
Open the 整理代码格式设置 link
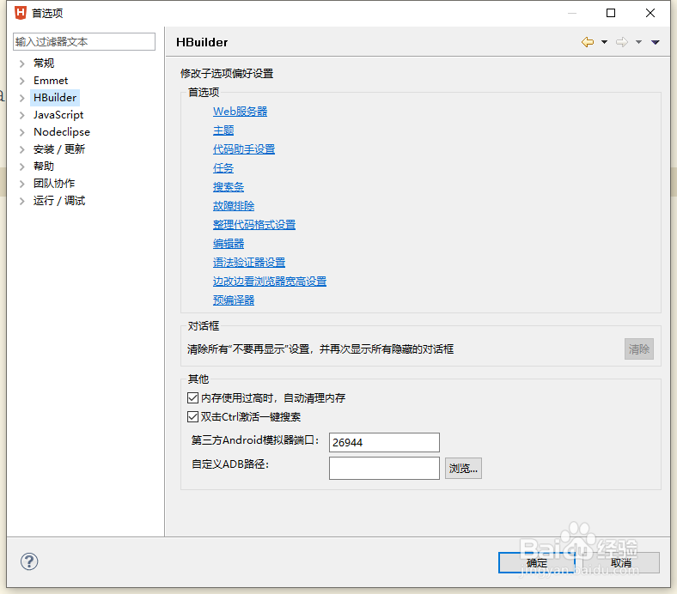[254, 225]
